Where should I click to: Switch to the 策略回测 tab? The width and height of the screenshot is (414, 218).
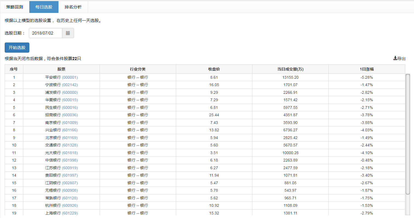15,7
